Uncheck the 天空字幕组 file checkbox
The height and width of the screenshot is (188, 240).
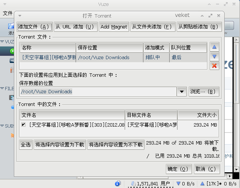(24, 124)
